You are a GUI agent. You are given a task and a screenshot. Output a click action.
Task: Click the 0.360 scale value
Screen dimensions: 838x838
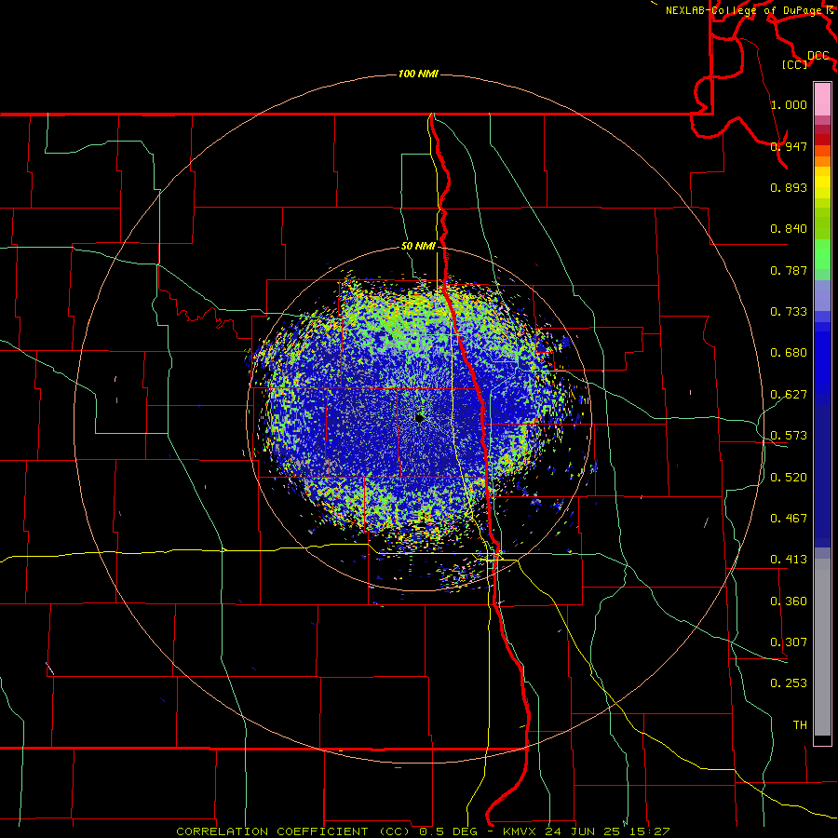click(789, 601)
